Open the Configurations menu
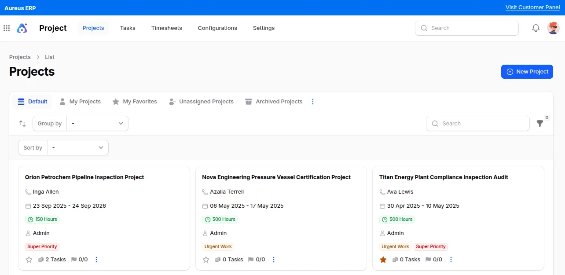The image size is (565, 275). click(x=217, y=28)
